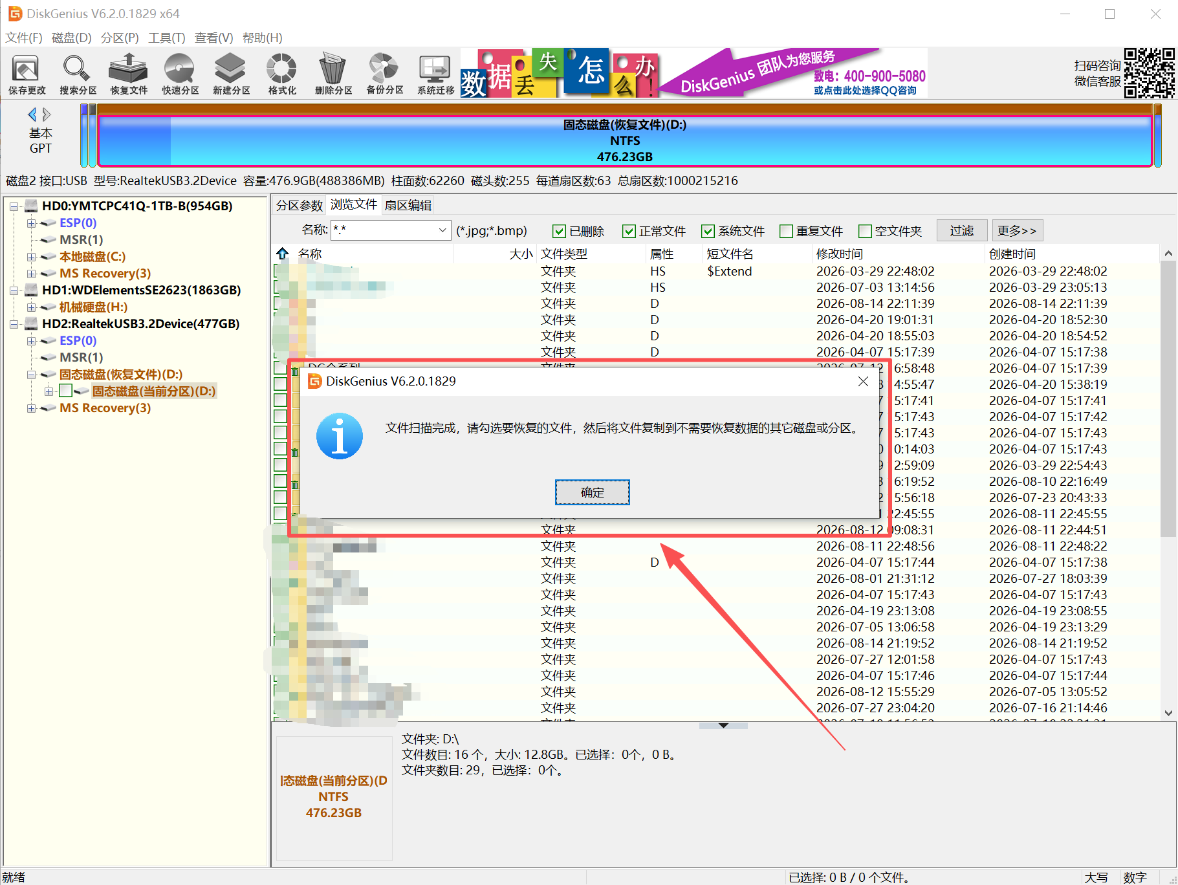Expand the 固态磁盘(当前分区)(D:) tree node

49,391
